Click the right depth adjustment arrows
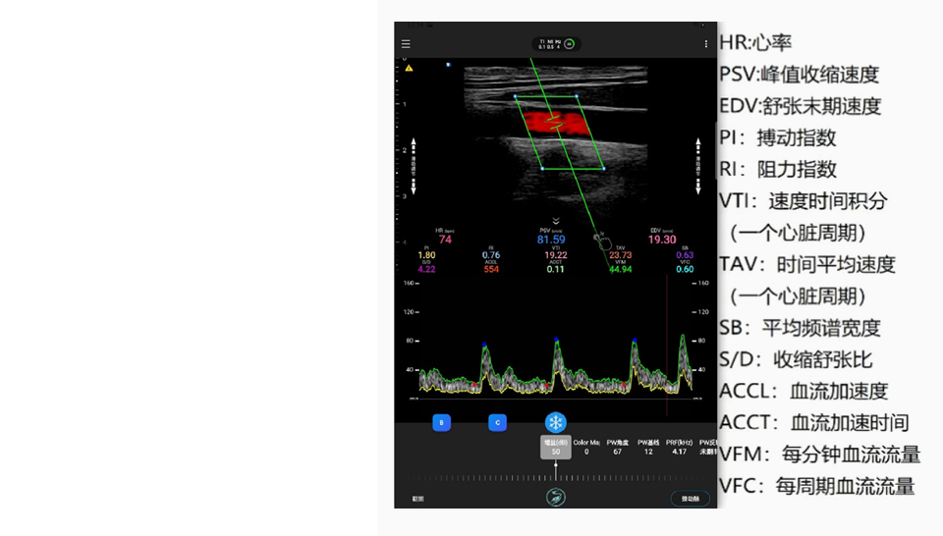 coord(698,165)
